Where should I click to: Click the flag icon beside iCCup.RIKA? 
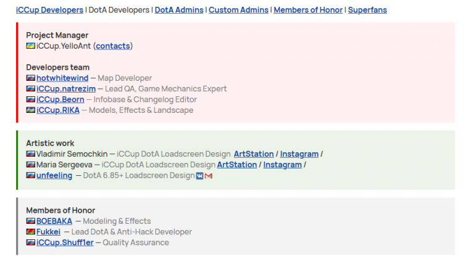point(30,110)
